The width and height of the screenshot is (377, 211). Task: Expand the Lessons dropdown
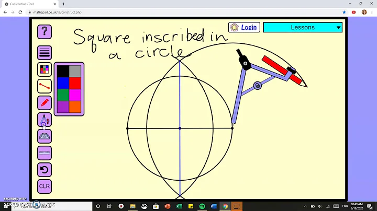pos(303,27)
